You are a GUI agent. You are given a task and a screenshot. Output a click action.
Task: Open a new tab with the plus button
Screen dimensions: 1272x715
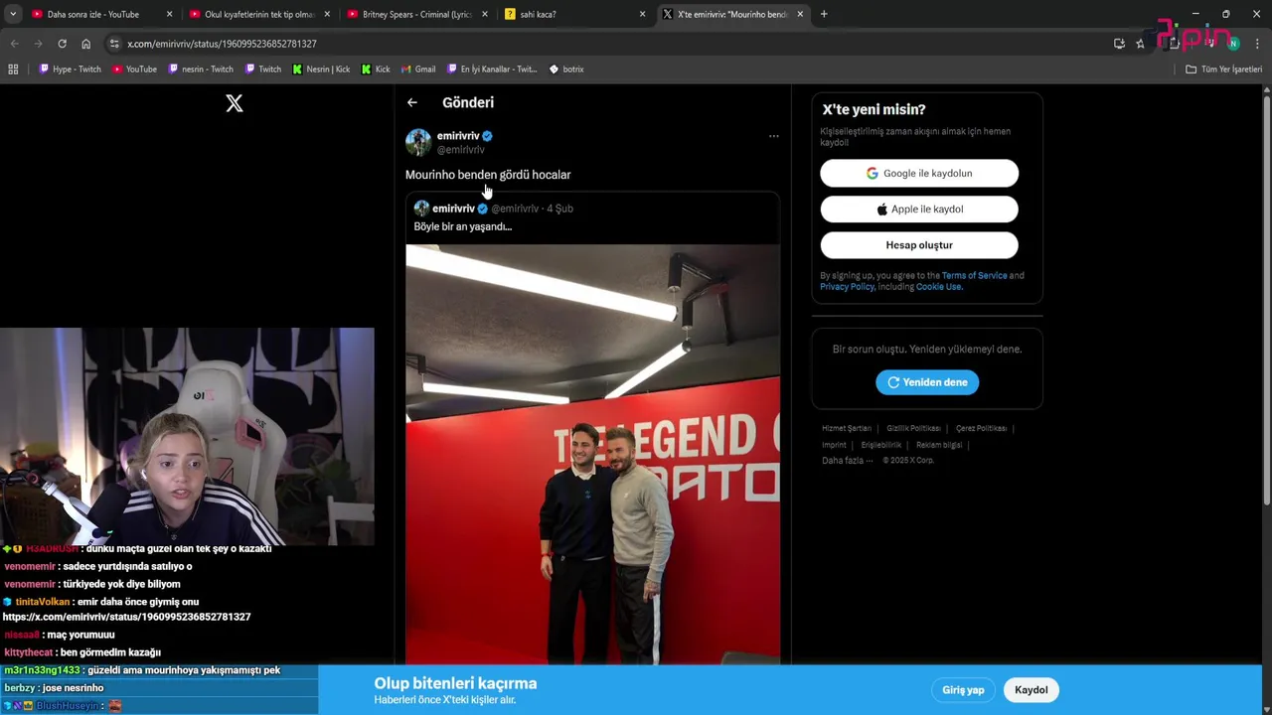[824, 14]
